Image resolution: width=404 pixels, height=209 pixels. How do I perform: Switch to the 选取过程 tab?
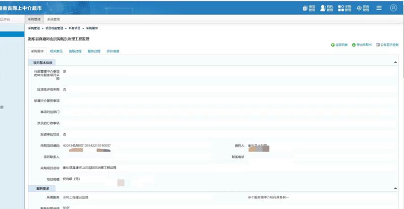[75, 51]
